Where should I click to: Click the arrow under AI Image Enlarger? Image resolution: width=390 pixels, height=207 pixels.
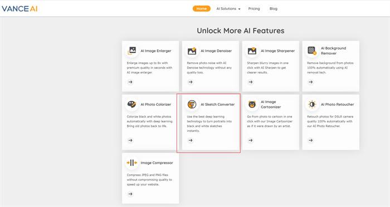pos(130,82)
